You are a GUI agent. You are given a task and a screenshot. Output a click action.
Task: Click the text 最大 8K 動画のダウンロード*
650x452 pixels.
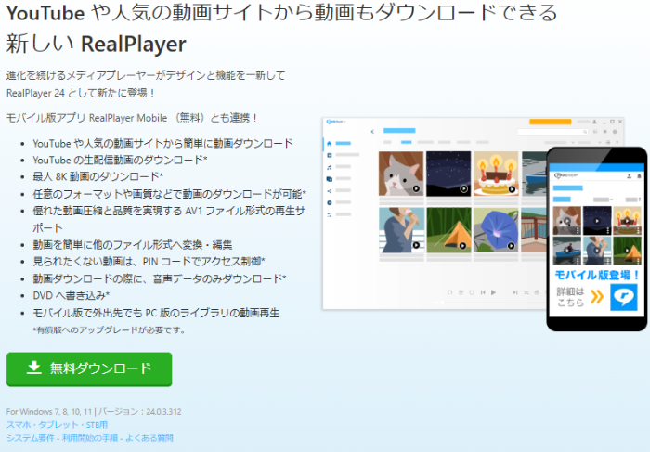97,177
